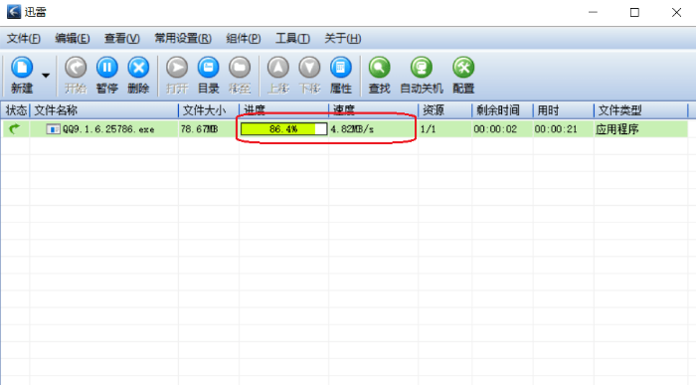Image resolution: width=696 pixels, height=385 pixels.
Task: Click the 新建 new task icon
Action: (x=22, y=68)
